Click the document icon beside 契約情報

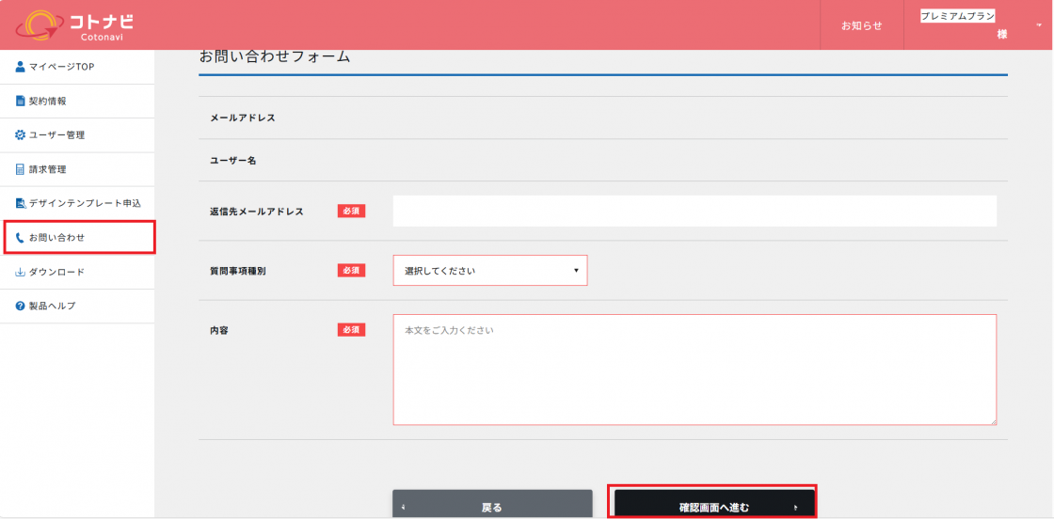click(20, 101)
